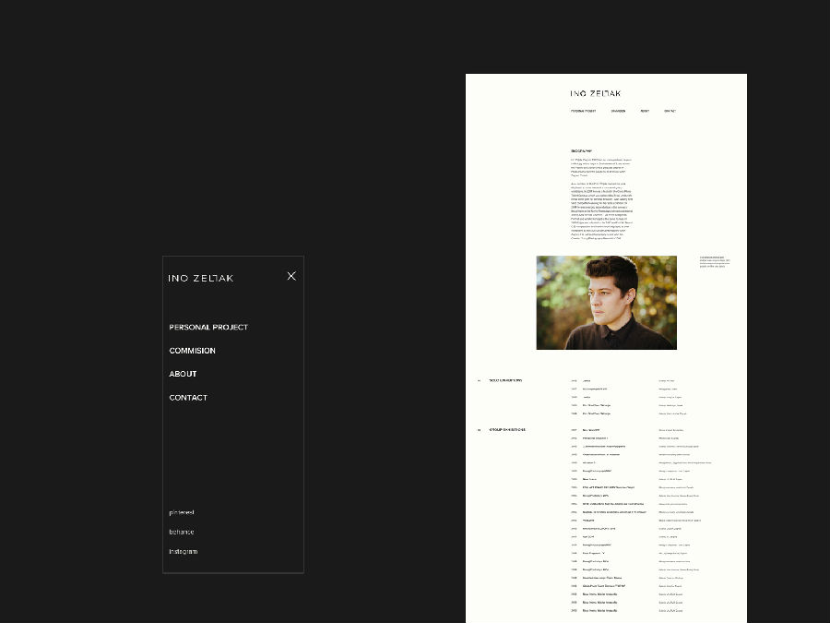830x623 pixels.
Task: Choose Commission in the white page navigation
Action: [618, 112]
